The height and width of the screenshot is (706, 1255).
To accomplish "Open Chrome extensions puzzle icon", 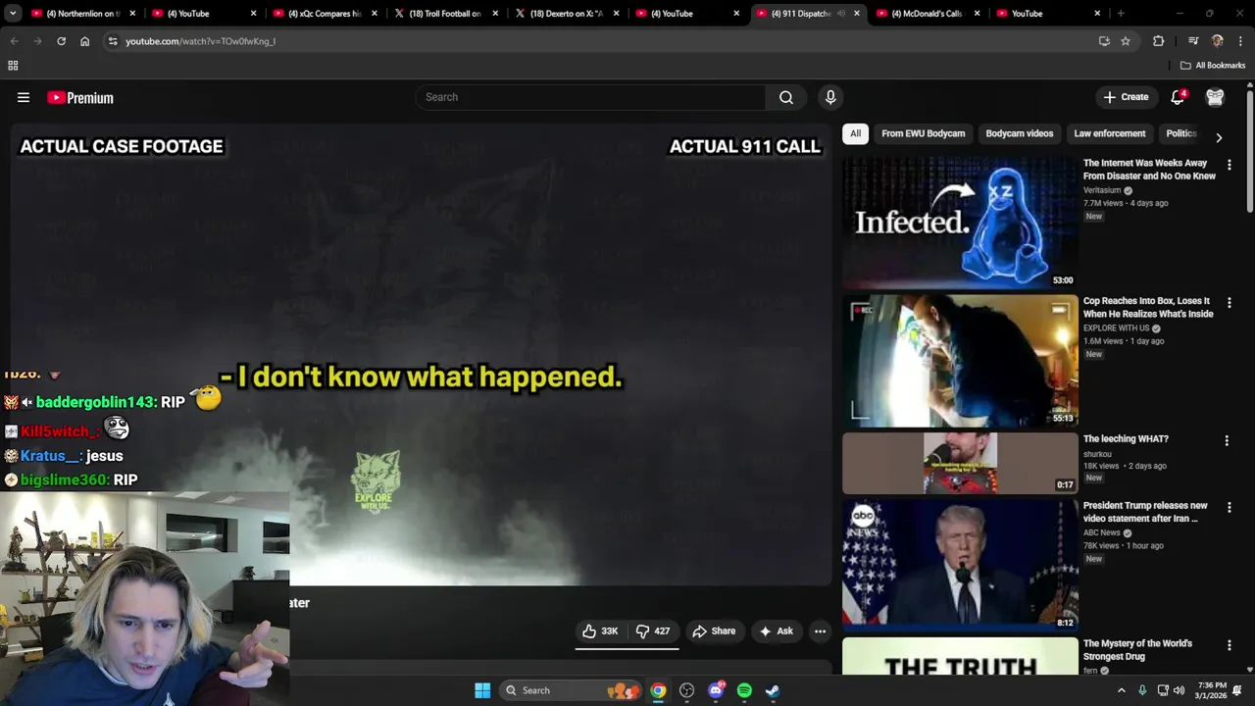I will [1159, 41].
